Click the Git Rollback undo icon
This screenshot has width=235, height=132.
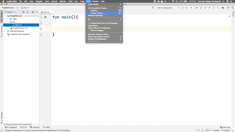218,8
